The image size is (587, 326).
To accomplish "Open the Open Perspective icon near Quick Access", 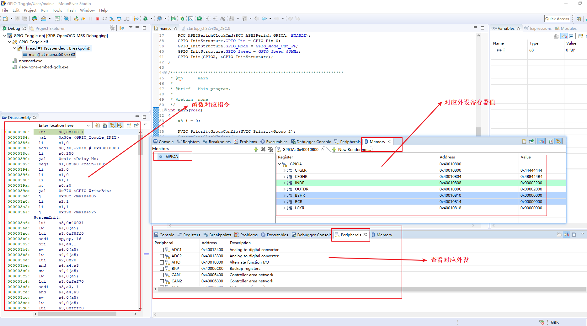I will (579, 19).
